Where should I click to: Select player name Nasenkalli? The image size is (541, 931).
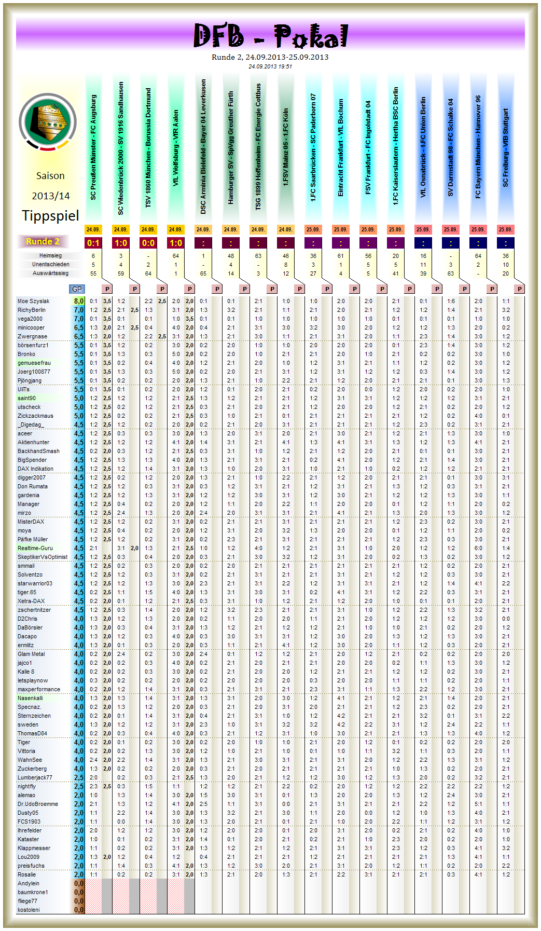point(30,698)
